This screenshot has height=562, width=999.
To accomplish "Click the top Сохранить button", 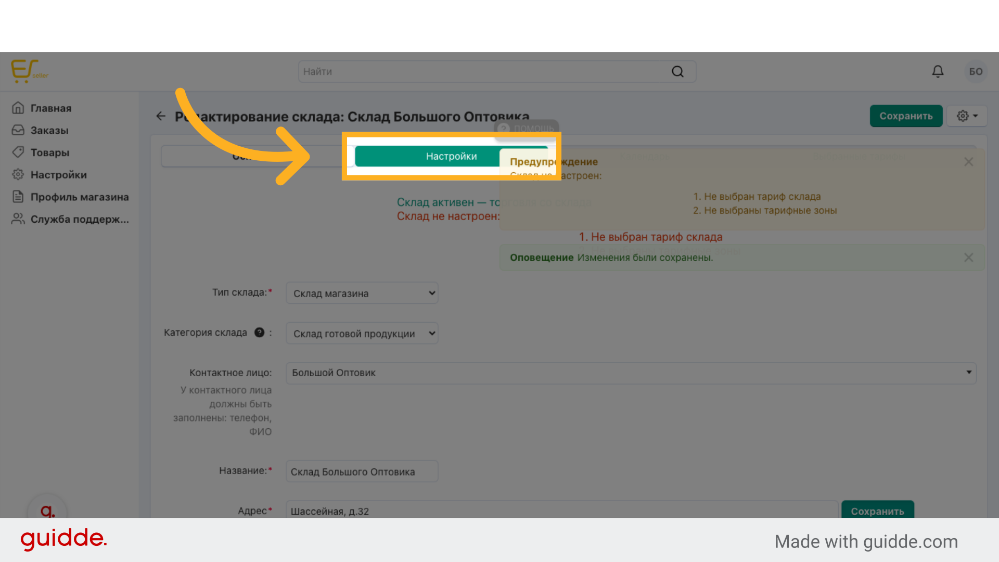I will (x=905, y=116).
